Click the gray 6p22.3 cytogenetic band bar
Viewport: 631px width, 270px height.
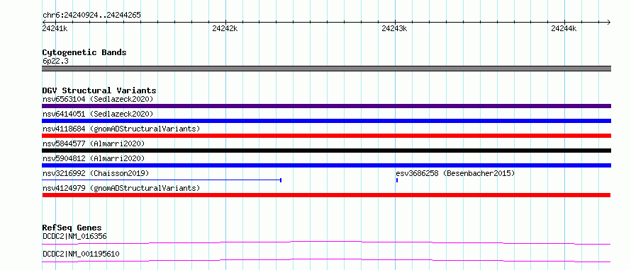(x=327, y=69)
